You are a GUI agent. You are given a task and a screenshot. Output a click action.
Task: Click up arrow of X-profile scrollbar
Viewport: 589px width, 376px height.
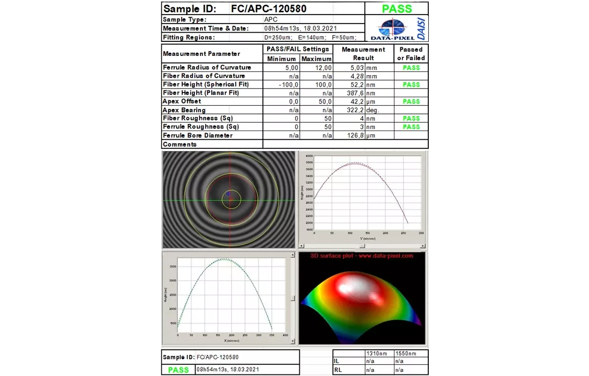293,255
